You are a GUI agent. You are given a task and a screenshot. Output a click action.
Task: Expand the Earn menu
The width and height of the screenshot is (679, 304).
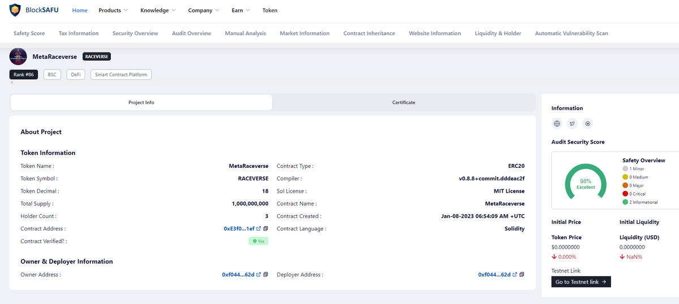click(241, 10)
